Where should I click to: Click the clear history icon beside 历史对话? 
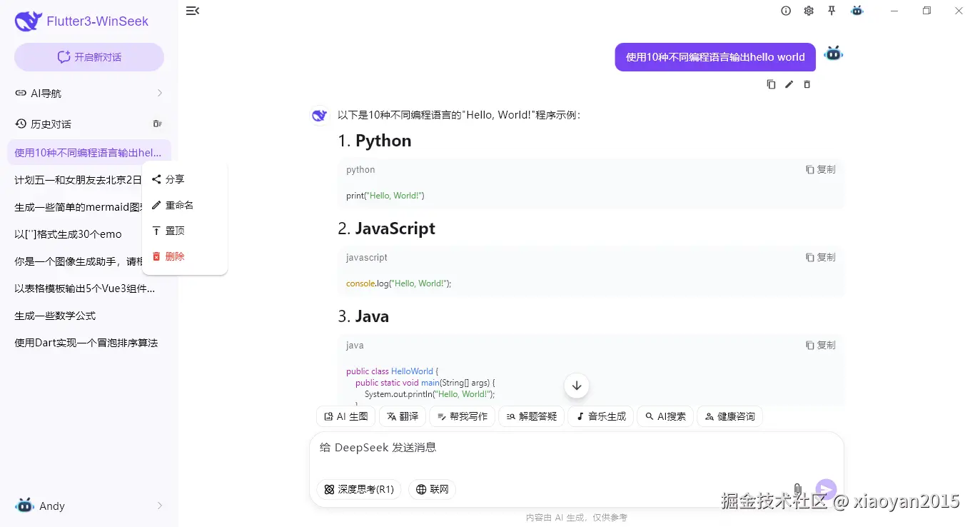(157, 123)
